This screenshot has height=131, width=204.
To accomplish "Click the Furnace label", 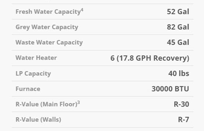I will [28, 89].
